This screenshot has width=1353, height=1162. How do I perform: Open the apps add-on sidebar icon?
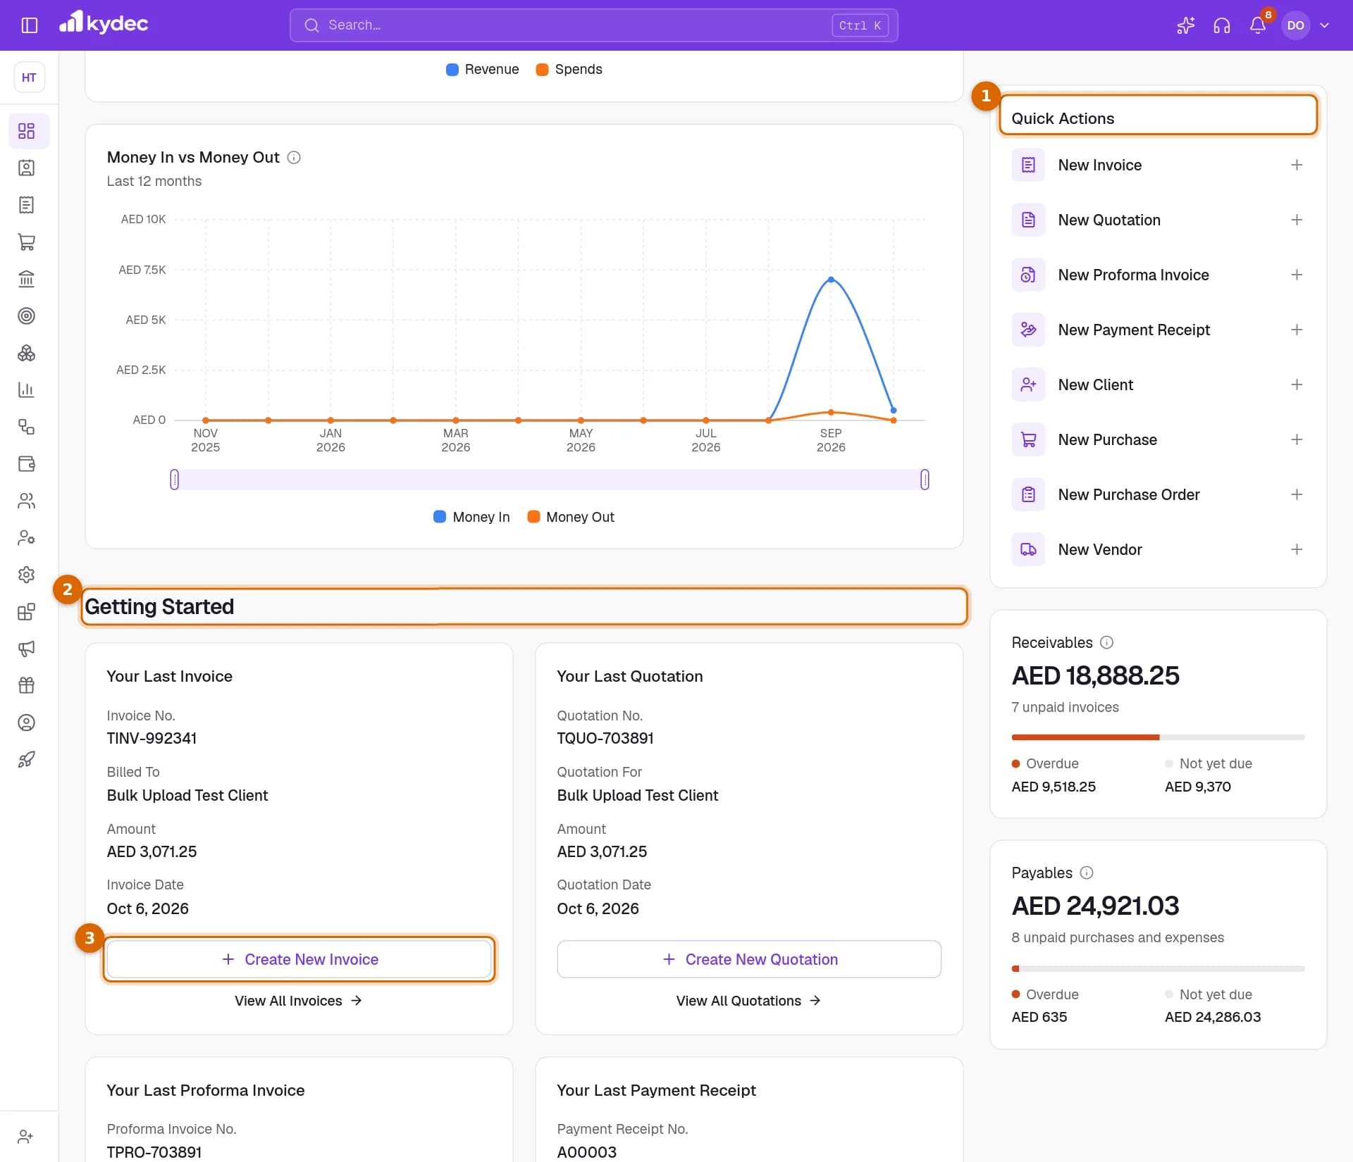pos(27,611)
